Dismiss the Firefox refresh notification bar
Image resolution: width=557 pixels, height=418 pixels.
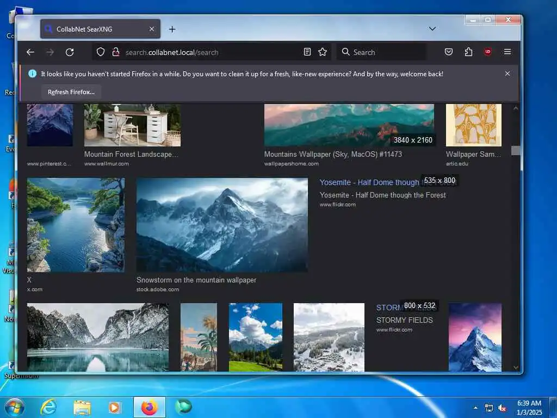click(x=508, y=73)
